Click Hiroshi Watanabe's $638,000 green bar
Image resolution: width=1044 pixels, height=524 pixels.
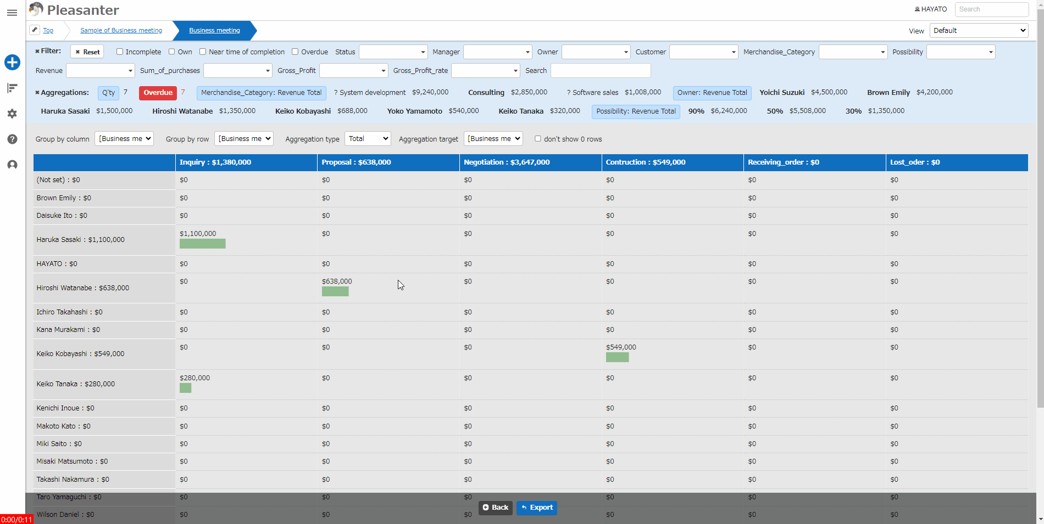335,291
